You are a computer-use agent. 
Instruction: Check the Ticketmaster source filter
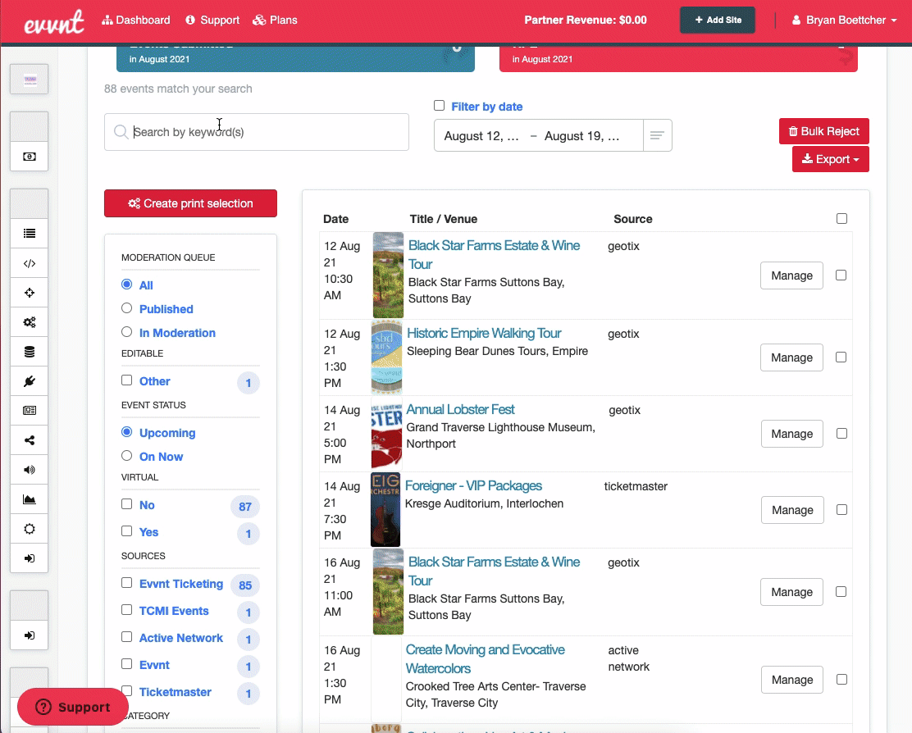click(x=127, y=691)
